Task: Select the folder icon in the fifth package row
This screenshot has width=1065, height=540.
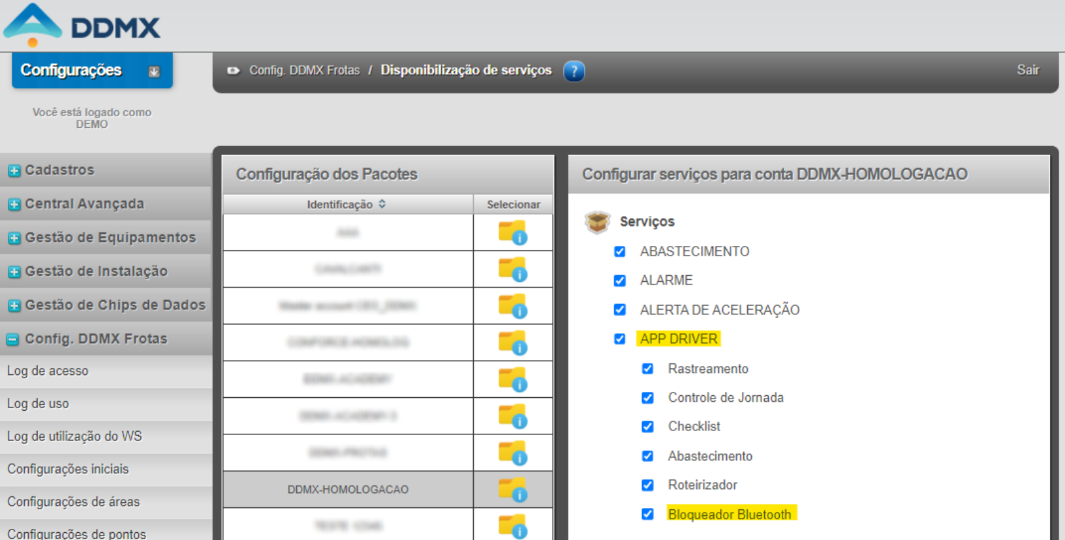Action: click(x=513, y=380)
